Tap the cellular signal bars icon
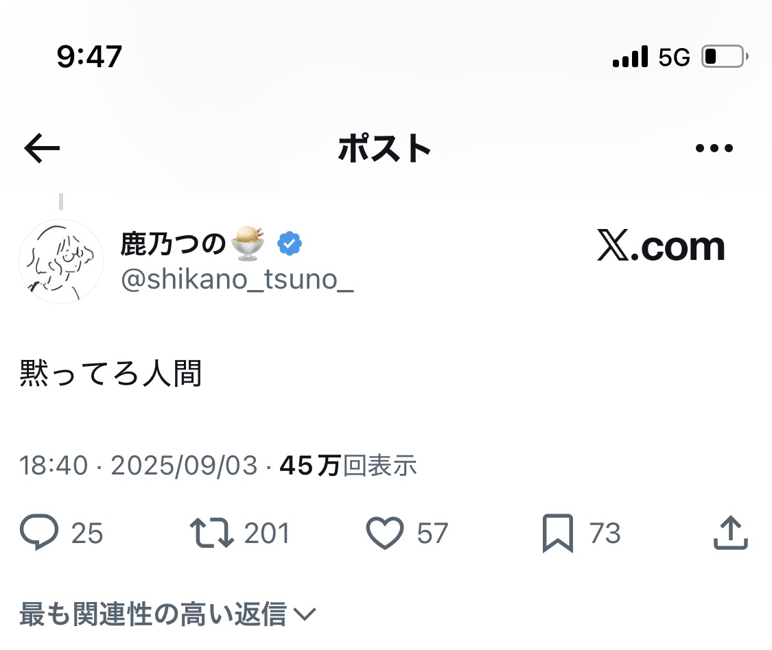The image size is (772, 650). click(630, 57)
